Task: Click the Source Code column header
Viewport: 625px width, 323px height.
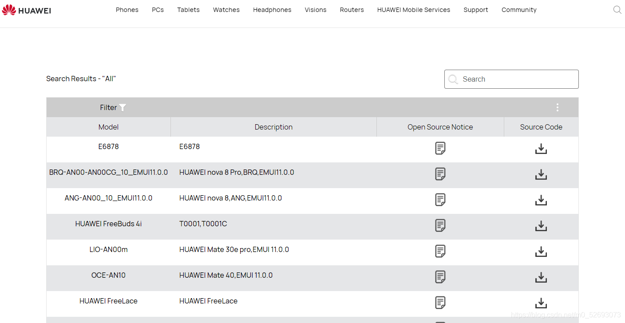Action: tap(541, 127)
